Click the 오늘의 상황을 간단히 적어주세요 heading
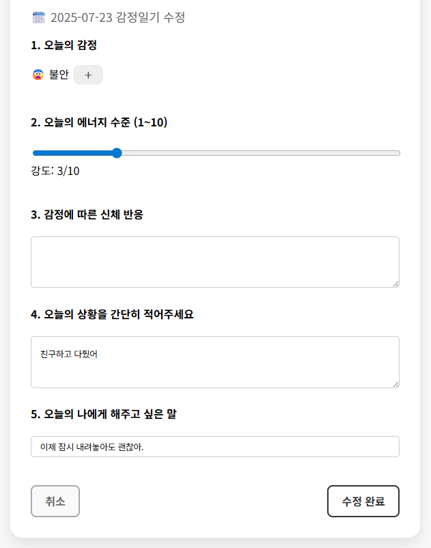This screenshot has height=548, width=431. point(112,314)
